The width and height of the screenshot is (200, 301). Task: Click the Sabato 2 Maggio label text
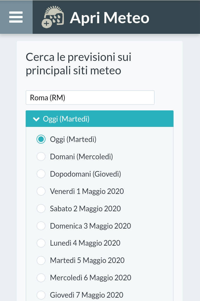tap(85, 209)
